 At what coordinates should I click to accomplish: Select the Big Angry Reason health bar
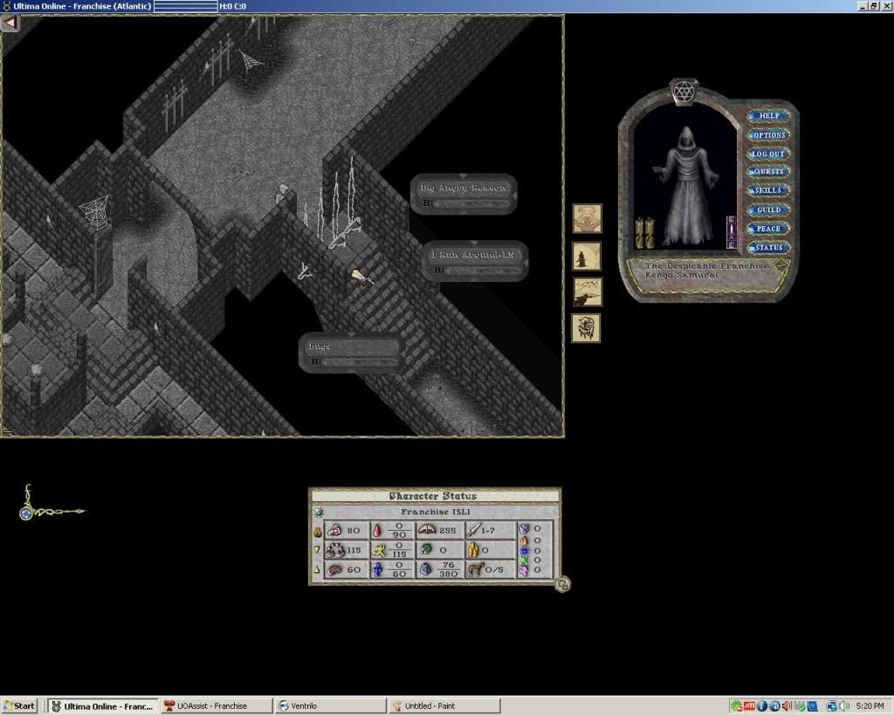[x=464, y=195]
